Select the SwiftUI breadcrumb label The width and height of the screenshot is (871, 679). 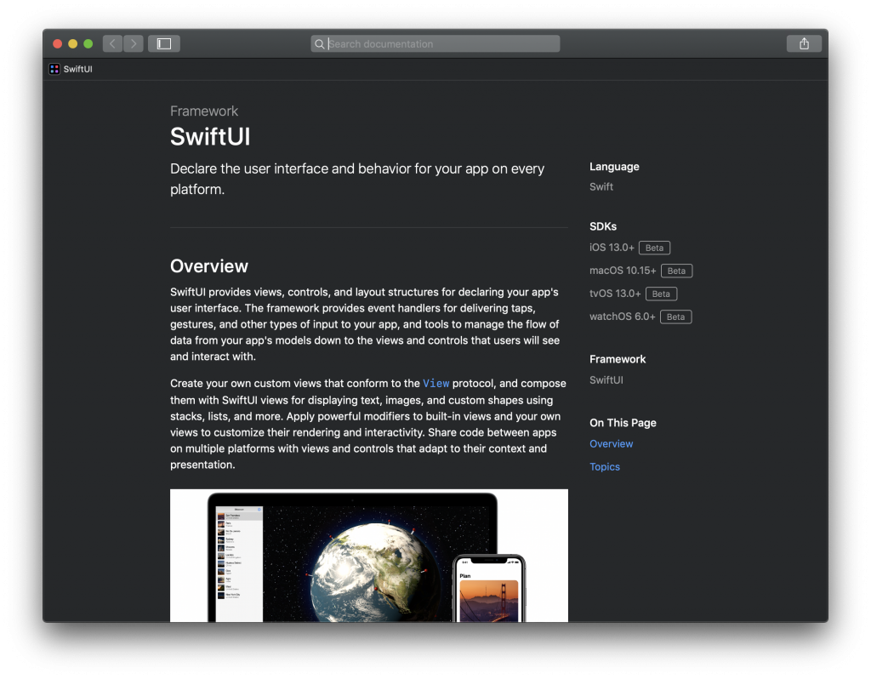tap(77, 69)
